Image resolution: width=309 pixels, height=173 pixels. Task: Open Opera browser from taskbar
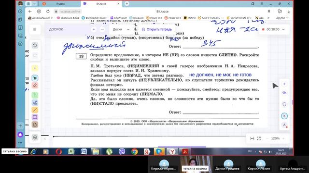pos(58,152)
